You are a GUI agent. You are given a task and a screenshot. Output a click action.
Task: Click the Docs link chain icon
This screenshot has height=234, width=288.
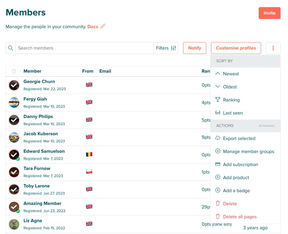(x=103, y=26)
